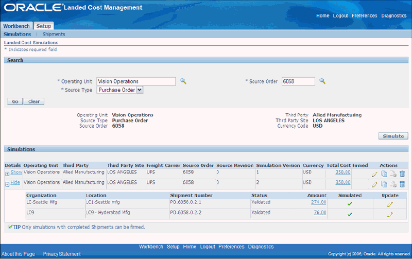Open the Source Type dropdown

(x=120, y=90)
